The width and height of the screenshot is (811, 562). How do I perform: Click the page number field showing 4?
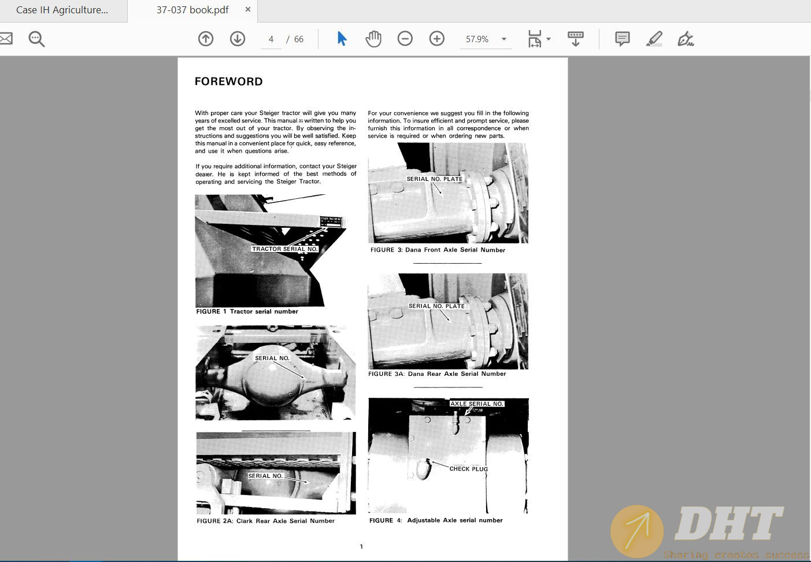[x=271, y=39]
